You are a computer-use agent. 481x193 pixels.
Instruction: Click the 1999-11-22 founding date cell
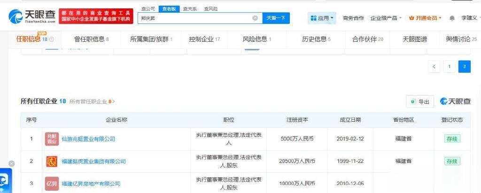pos(350,161)
